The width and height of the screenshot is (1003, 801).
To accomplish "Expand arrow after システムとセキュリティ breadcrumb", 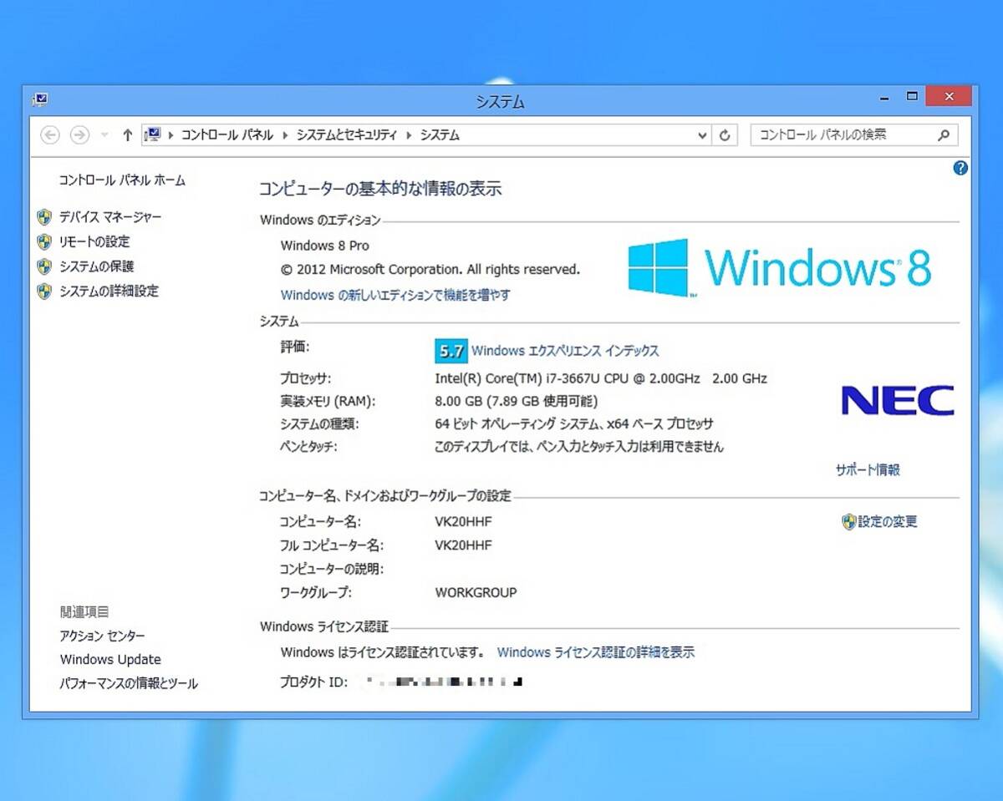I will click(409, 134).
